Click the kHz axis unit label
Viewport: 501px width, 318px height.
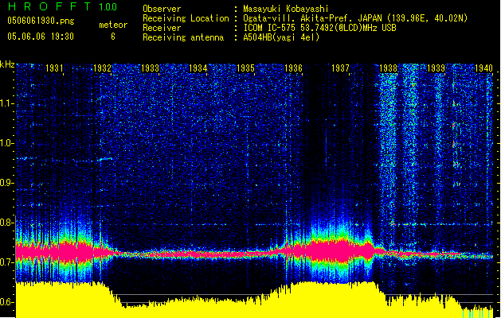tap(7, 64)
